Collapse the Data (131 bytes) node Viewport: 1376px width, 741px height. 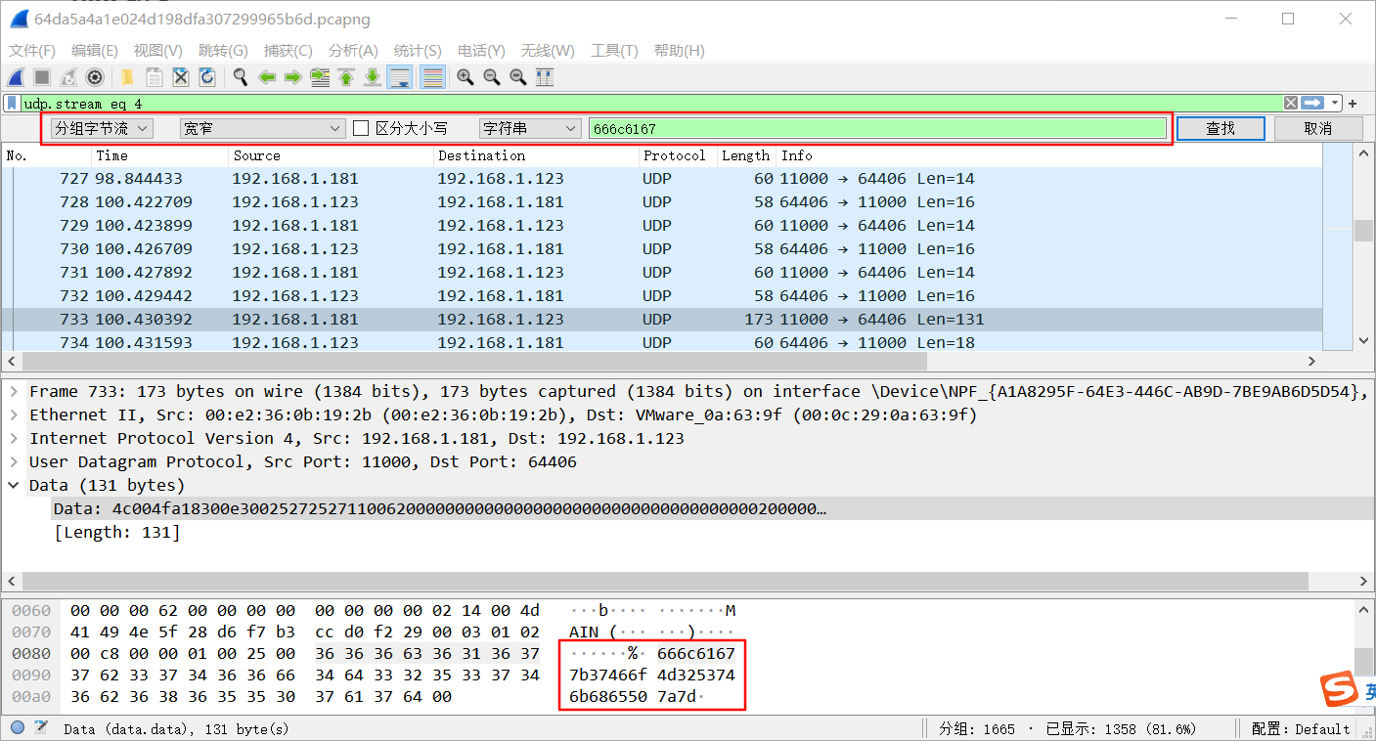(14, 485)
